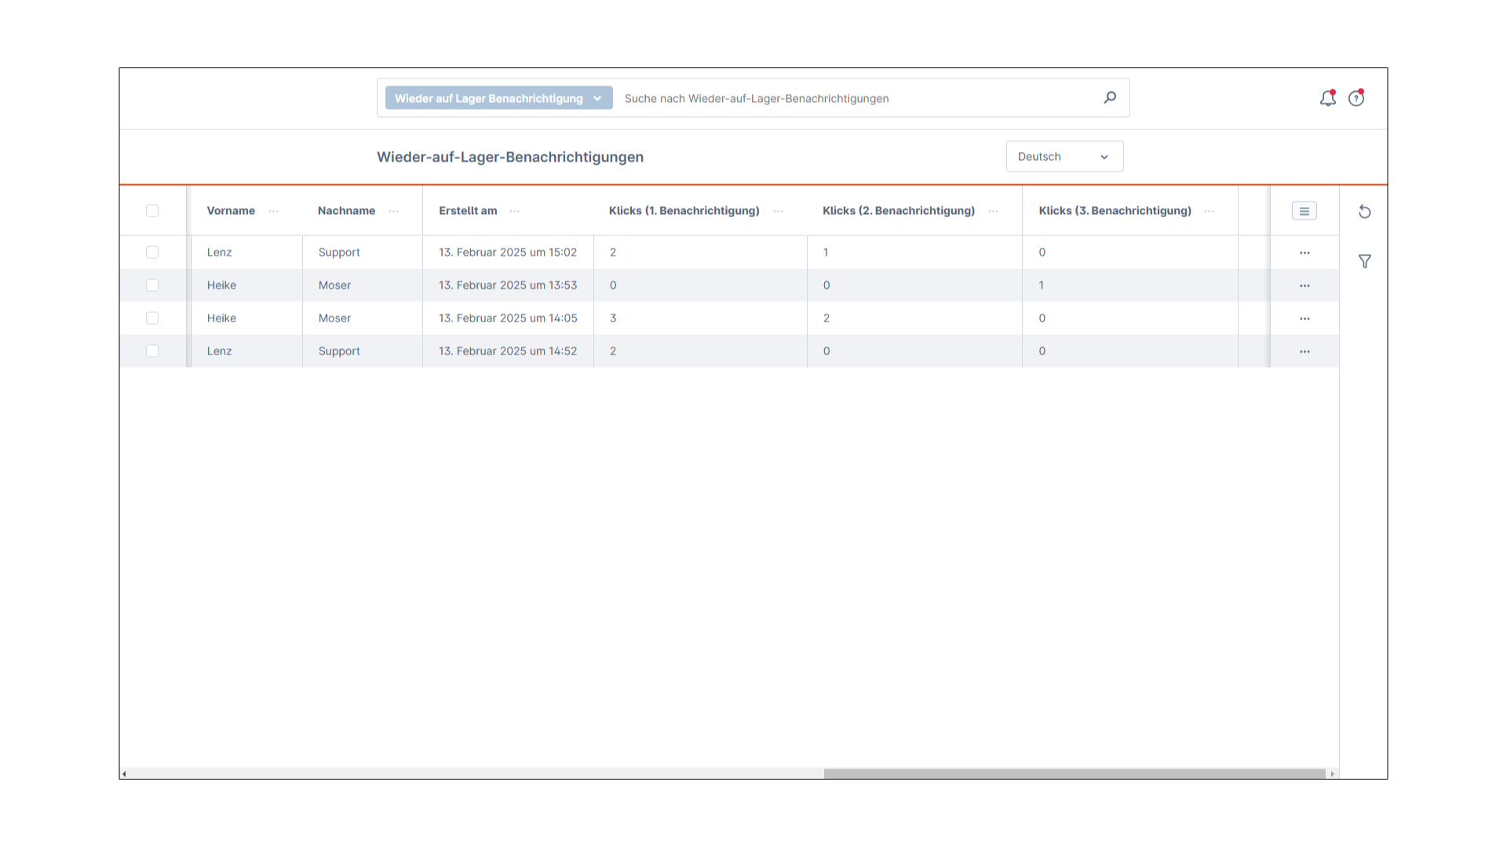Sort by Nachname column header
This screenshot has width=1507, height=847.
click(x=346, y=211)
